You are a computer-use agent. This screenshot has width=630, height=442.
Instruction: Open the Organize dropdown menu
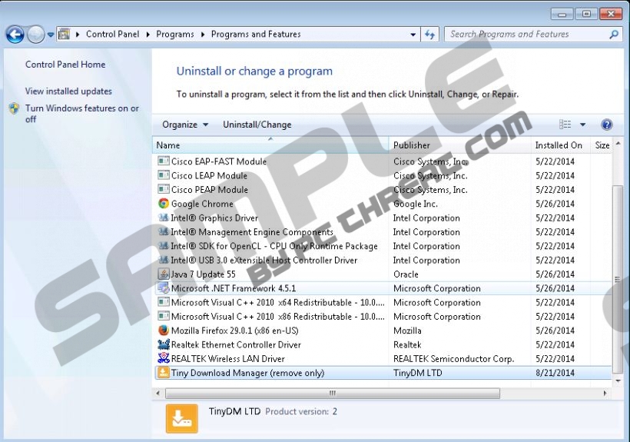point(185,125)
